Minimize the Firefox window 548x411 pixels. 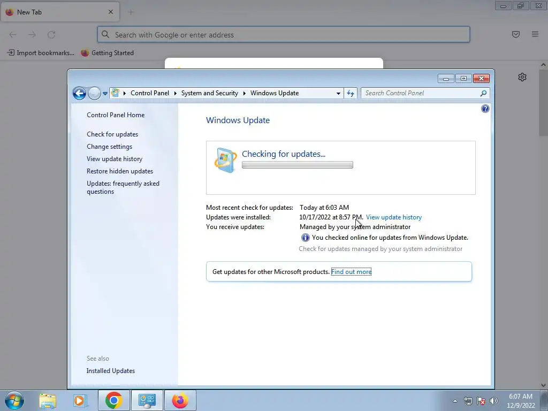pos(503,6)
